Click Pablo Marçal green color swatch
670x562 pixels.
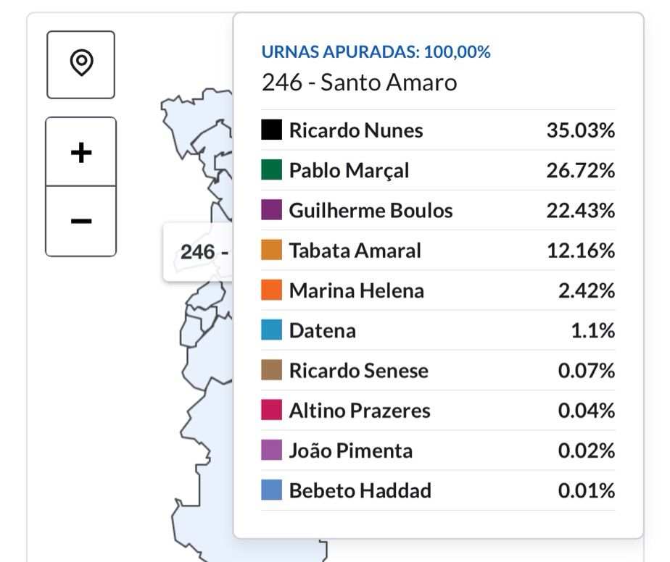click(271, 170)
